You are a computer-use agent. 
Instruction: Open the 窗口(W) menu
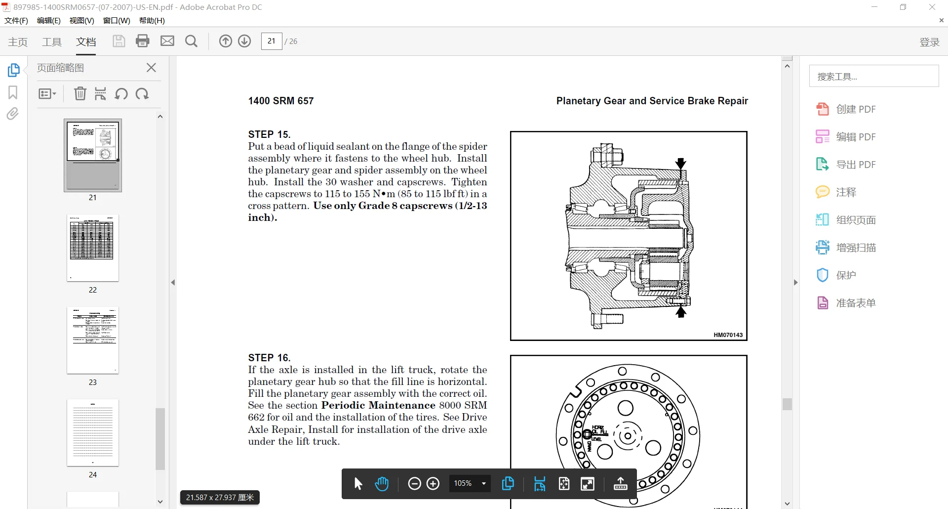117,20
